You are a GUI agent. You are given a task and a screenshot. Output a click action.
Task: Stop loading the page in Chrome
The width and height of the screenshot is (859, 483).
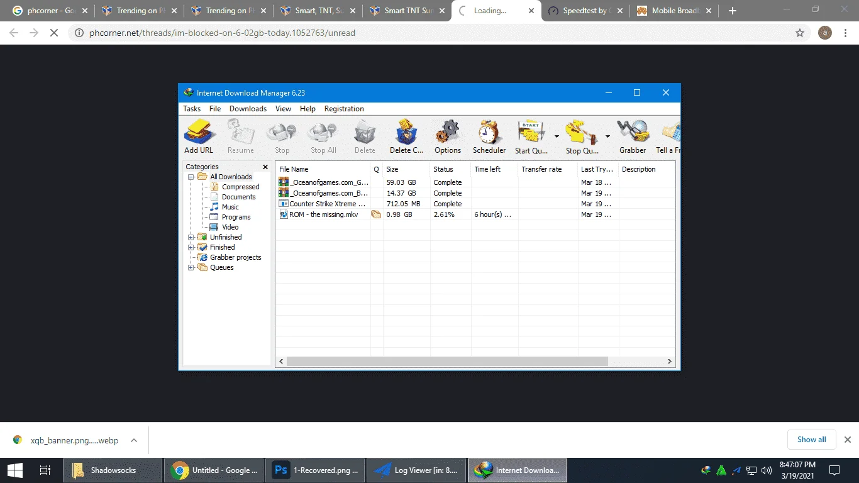coord(54,33)
